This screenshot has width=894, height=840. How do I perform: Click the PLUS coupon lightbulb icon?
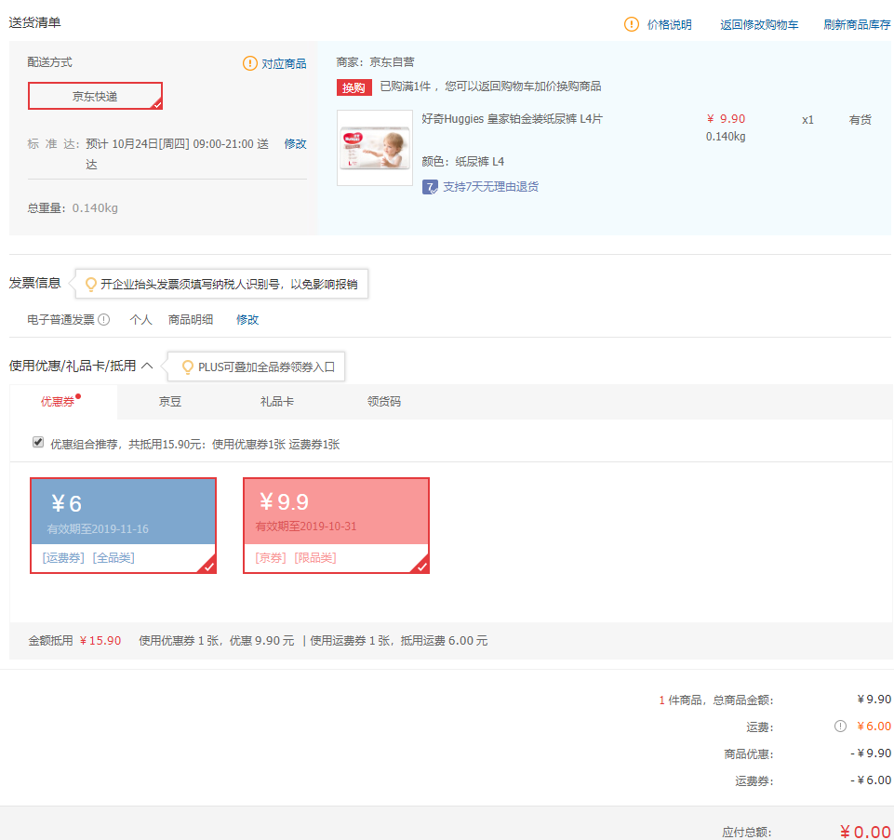tap(187, 367)
